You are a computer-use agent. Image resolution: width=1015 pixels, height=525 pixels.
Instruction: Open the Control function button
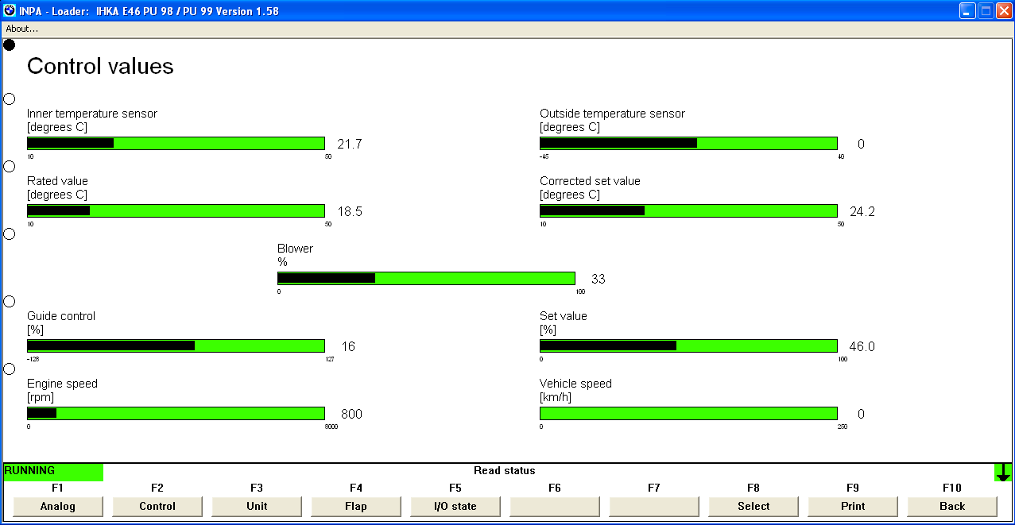click(157, 506)
